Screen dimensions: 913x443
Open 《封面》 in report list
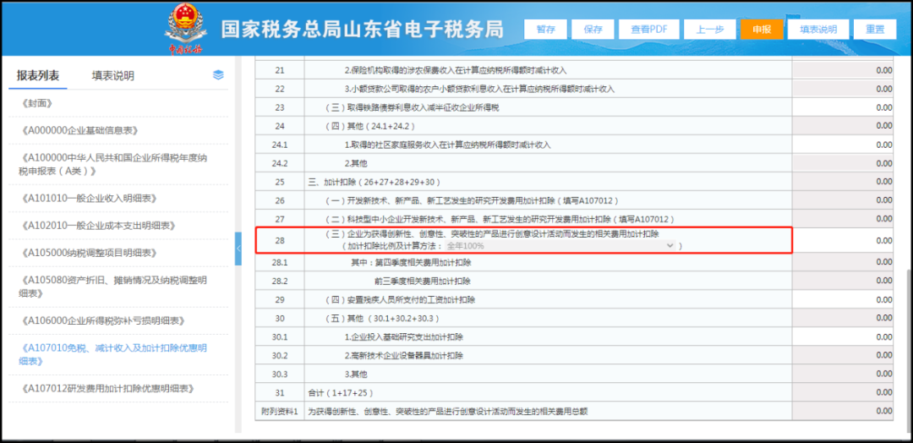tap(36, 103)
